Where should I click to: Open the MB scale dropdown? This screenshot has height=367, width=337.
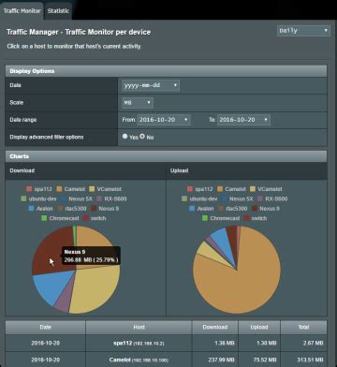[138, 102]
